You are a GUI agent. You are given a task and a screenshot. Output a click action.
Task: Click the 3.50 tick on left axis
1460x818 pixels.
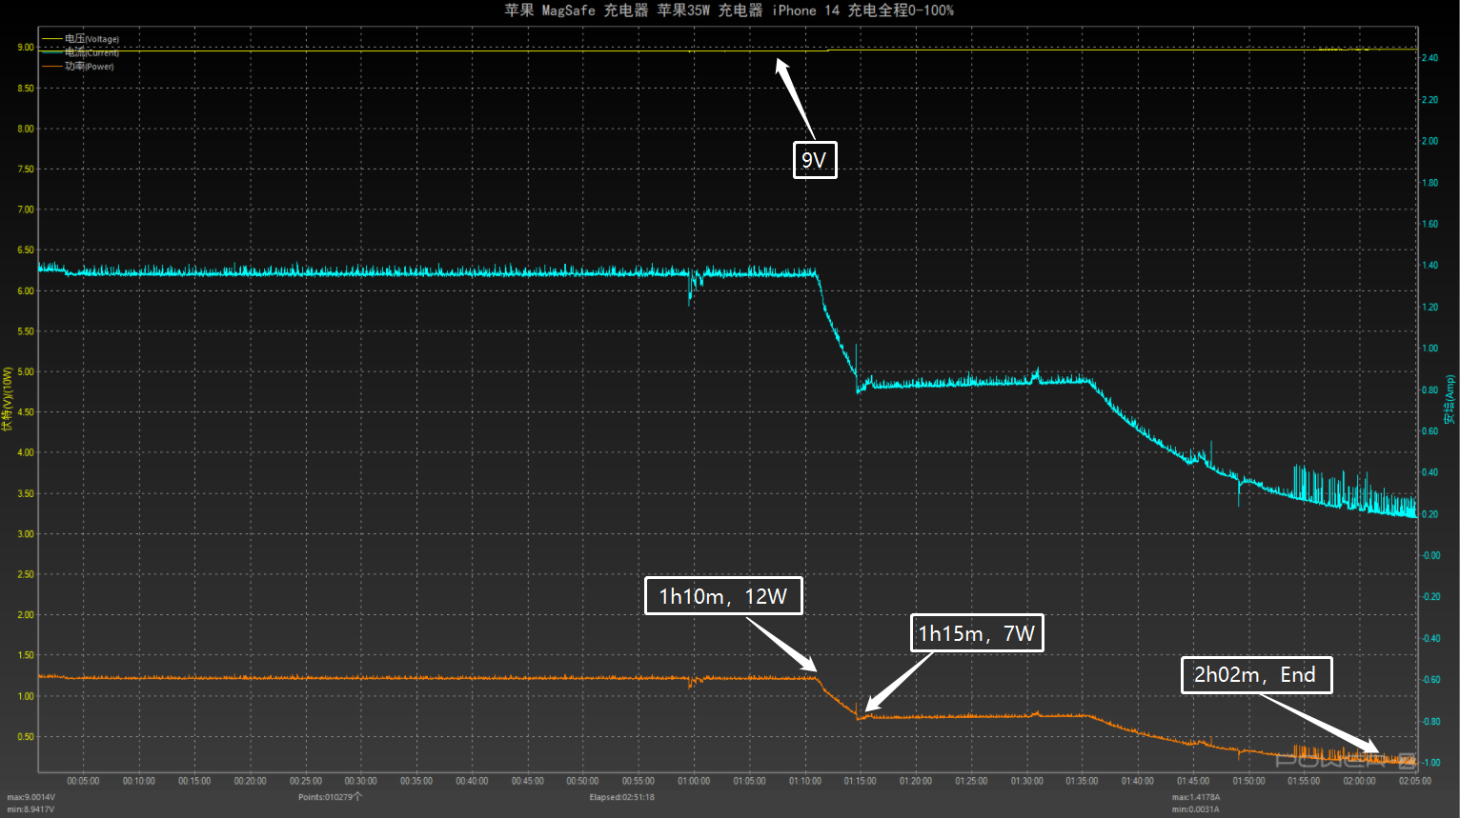(26, 493)
